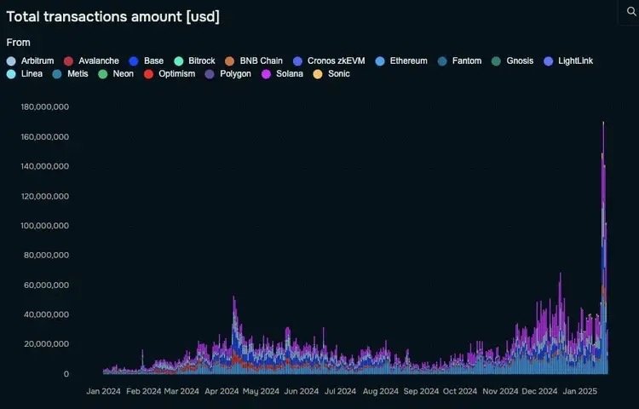
Task: Click the 160,000,000 y-axis label
Action: 45,137
